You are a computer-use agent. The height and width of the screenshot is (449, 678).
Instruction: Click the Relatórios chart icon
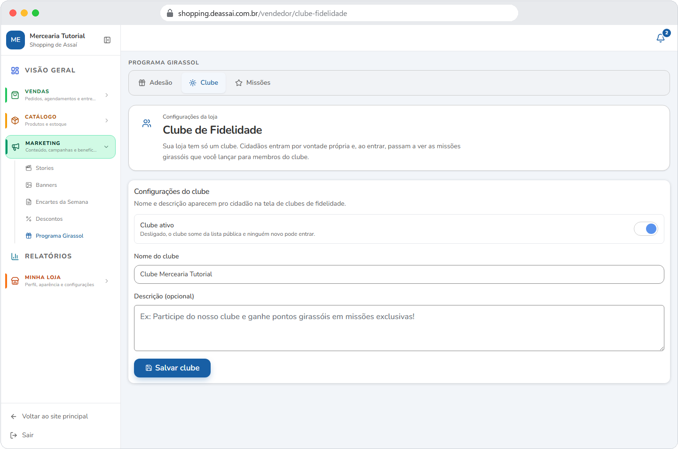[15, 256]
